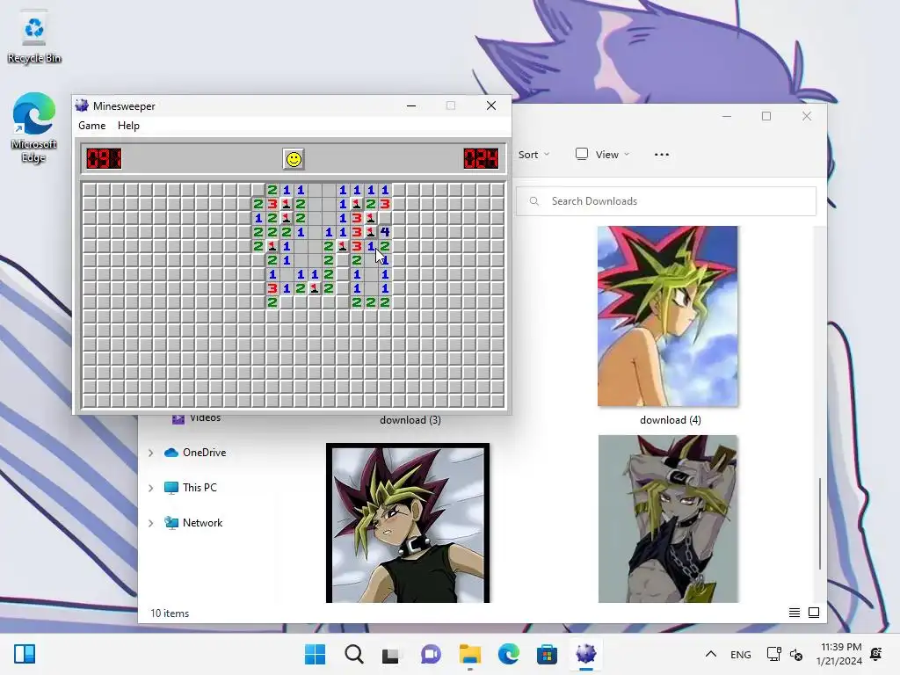900x675 pixels.
Task: Show hidden system tray icons
Action: pyautogui.click(x=710, y=654)
